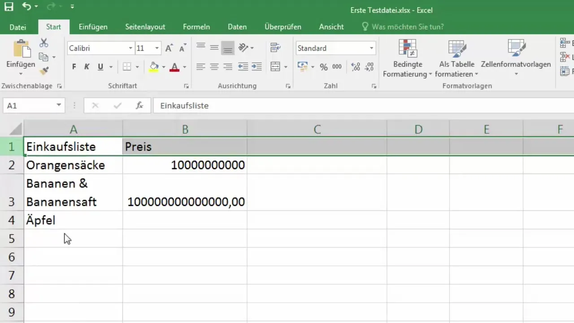
Task: Toggle italic formatting K button
Action: tap(87, 67)
